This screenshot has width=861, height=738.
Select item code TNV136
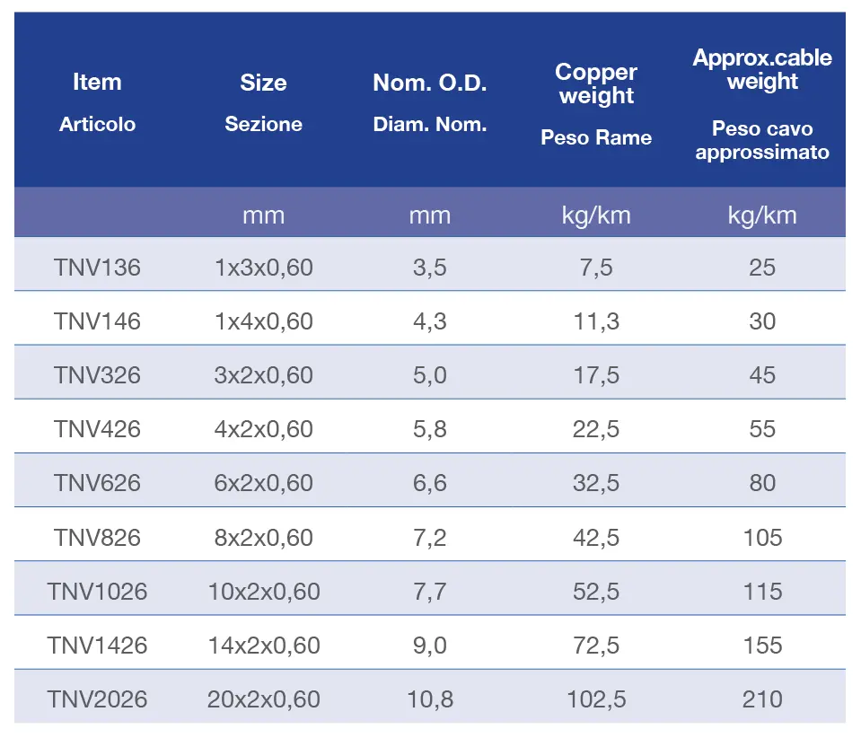click(x=97, y=268)
